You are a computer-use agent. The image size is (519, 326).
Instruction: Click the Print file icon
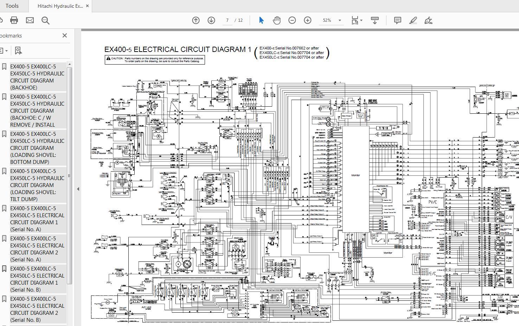(14, 20)
